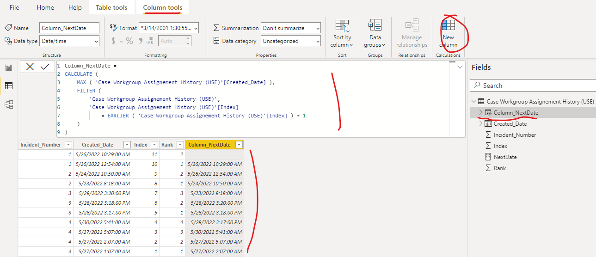Open Column_NextDate column filter dropdown
This screenshot has width=596, height=257.
click(239, 145)
